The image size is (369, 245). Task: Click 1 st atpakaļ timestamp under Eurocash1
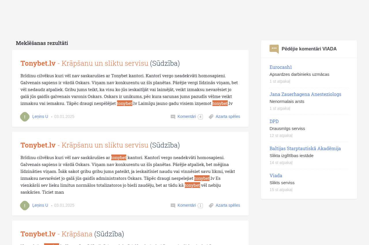pos(280,81)
